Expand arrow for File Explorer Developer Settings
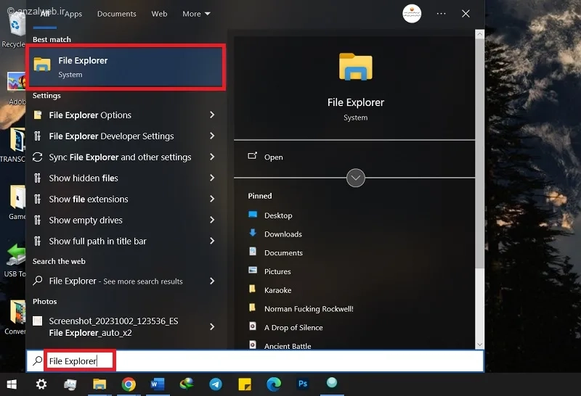Viewport: 581px width, 396px height. click(212, 136)
